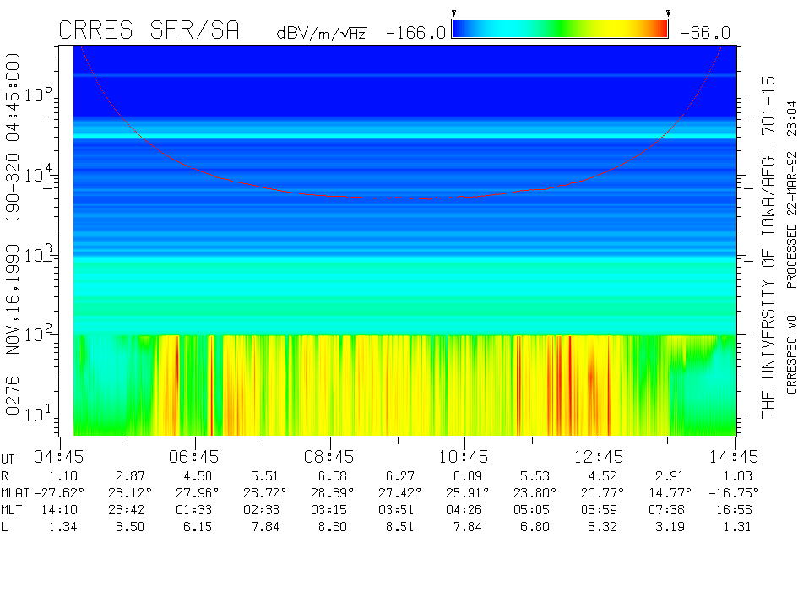
Task: Click the 10:45 UT time label
Action: (x=464, y=457)
